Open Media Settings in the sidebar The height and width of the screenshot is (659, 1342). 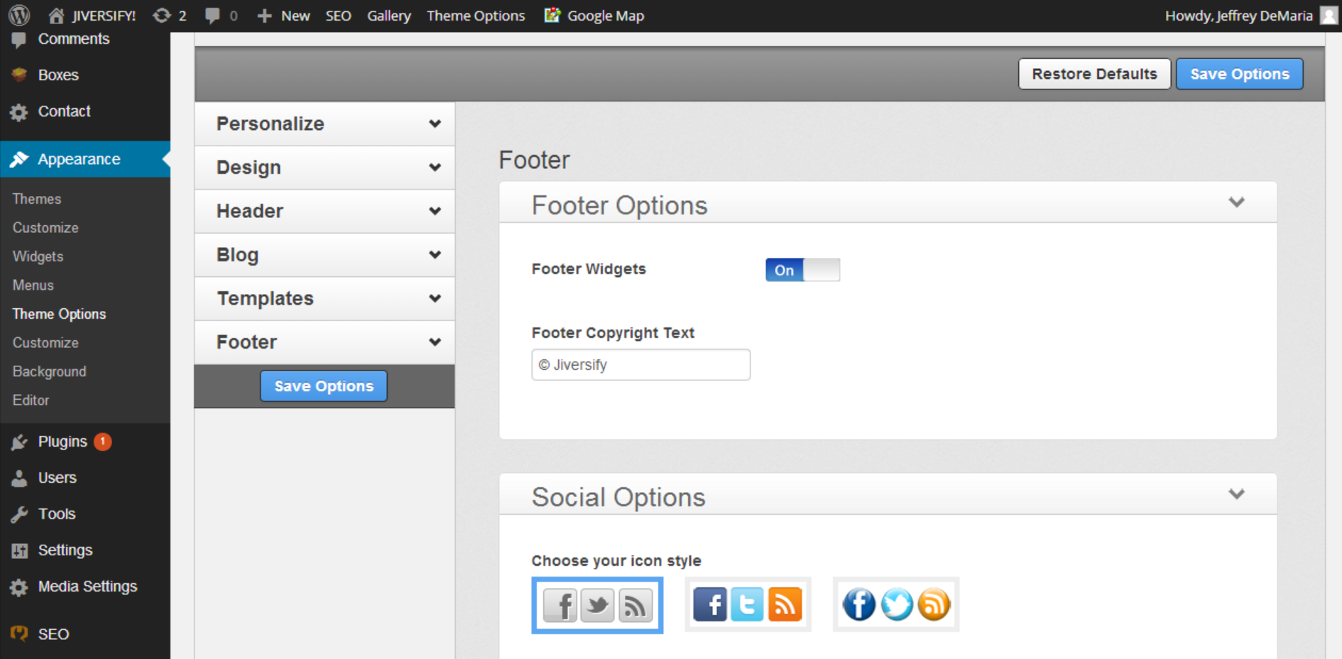pyautogui.click(x=87, y=587)
